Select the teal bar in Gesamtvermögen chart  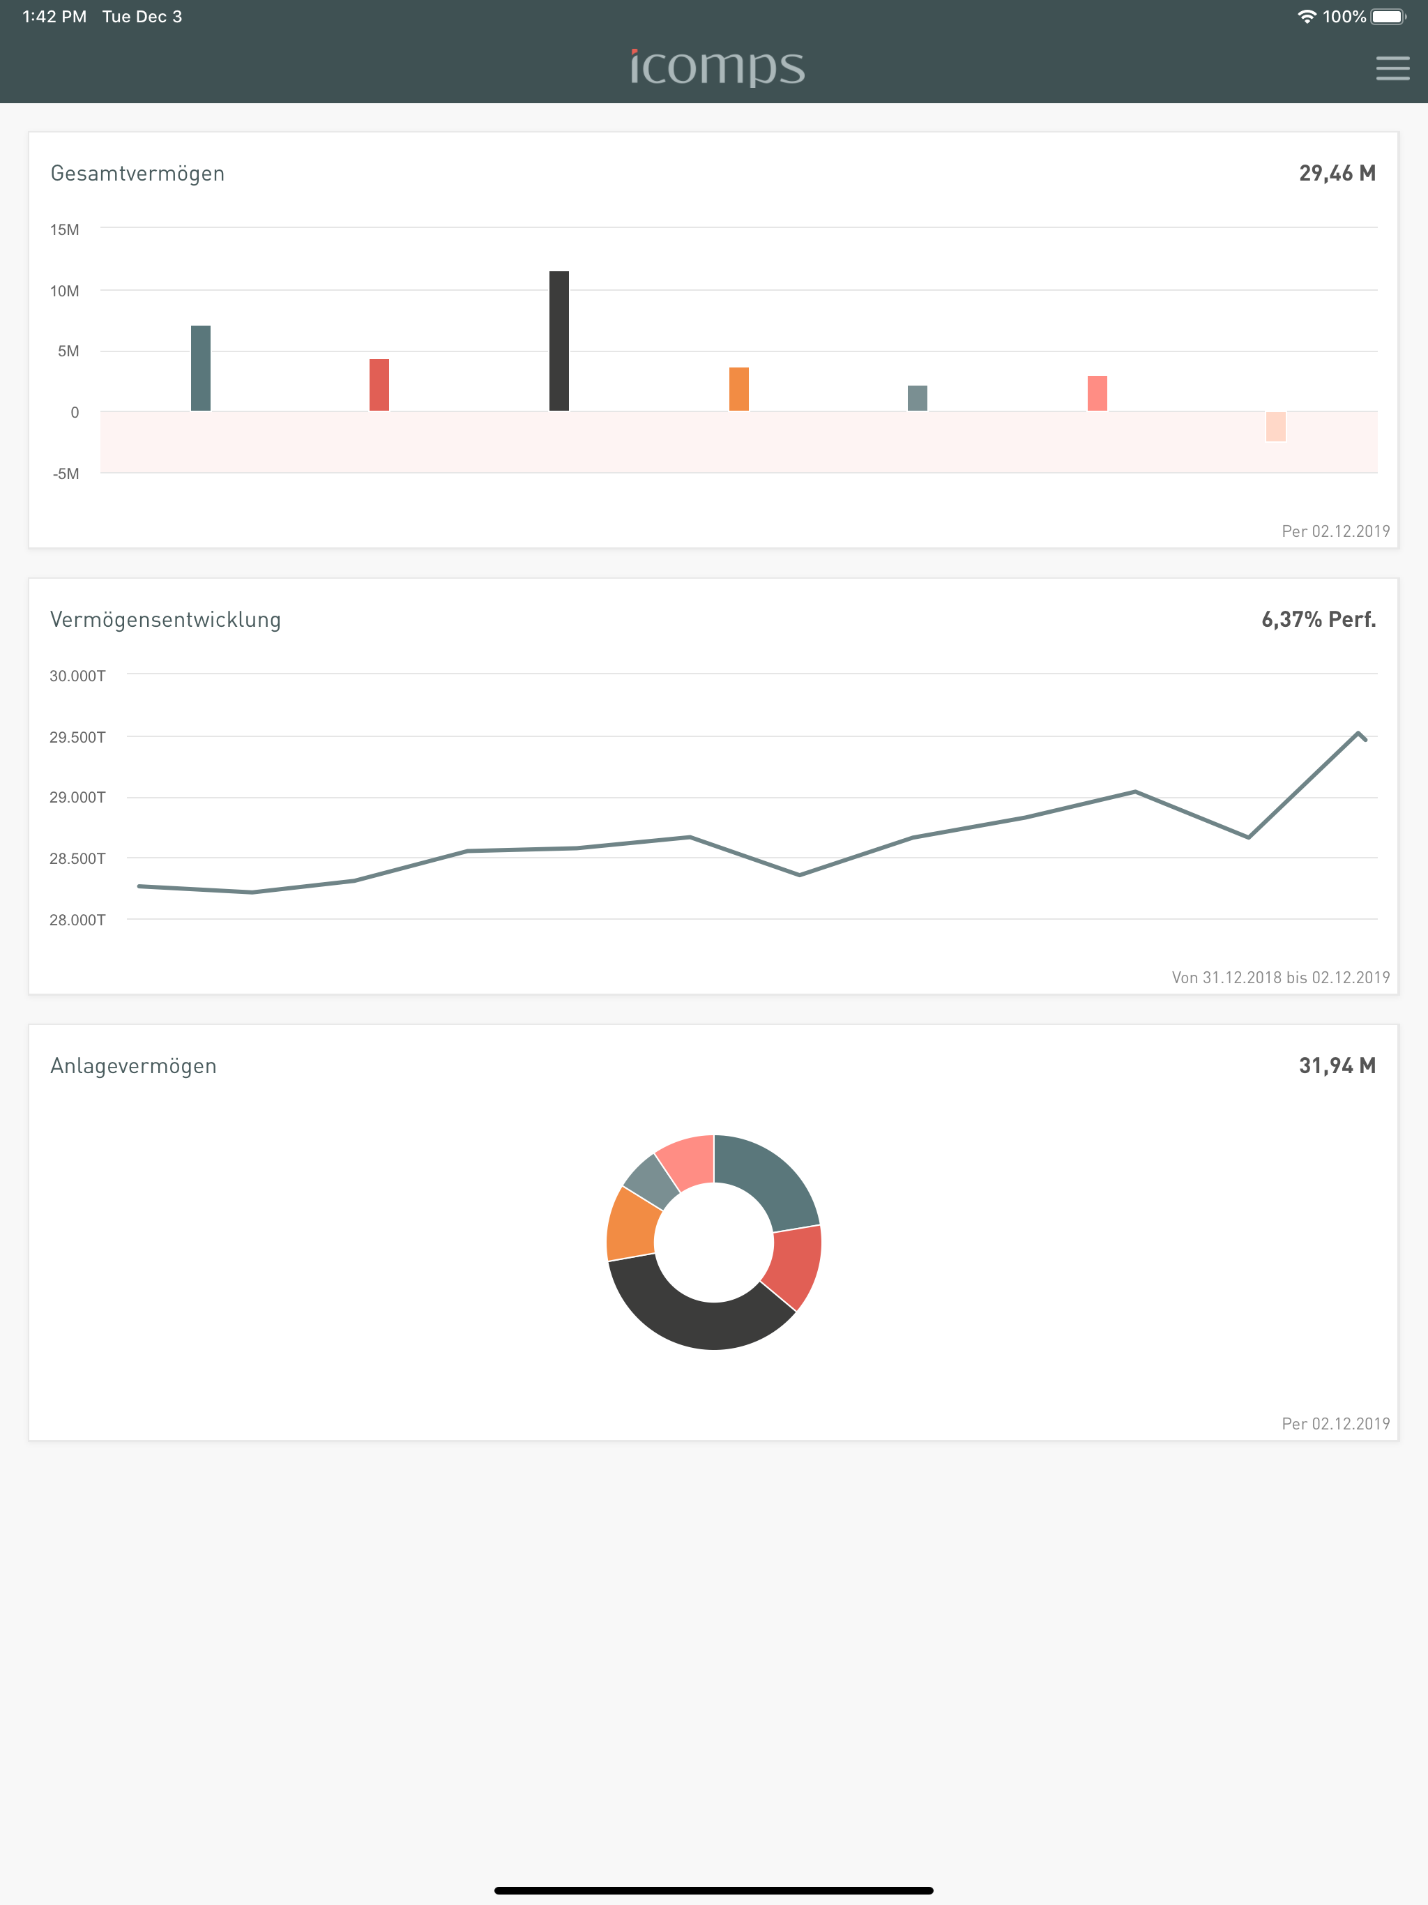point(201,369)
